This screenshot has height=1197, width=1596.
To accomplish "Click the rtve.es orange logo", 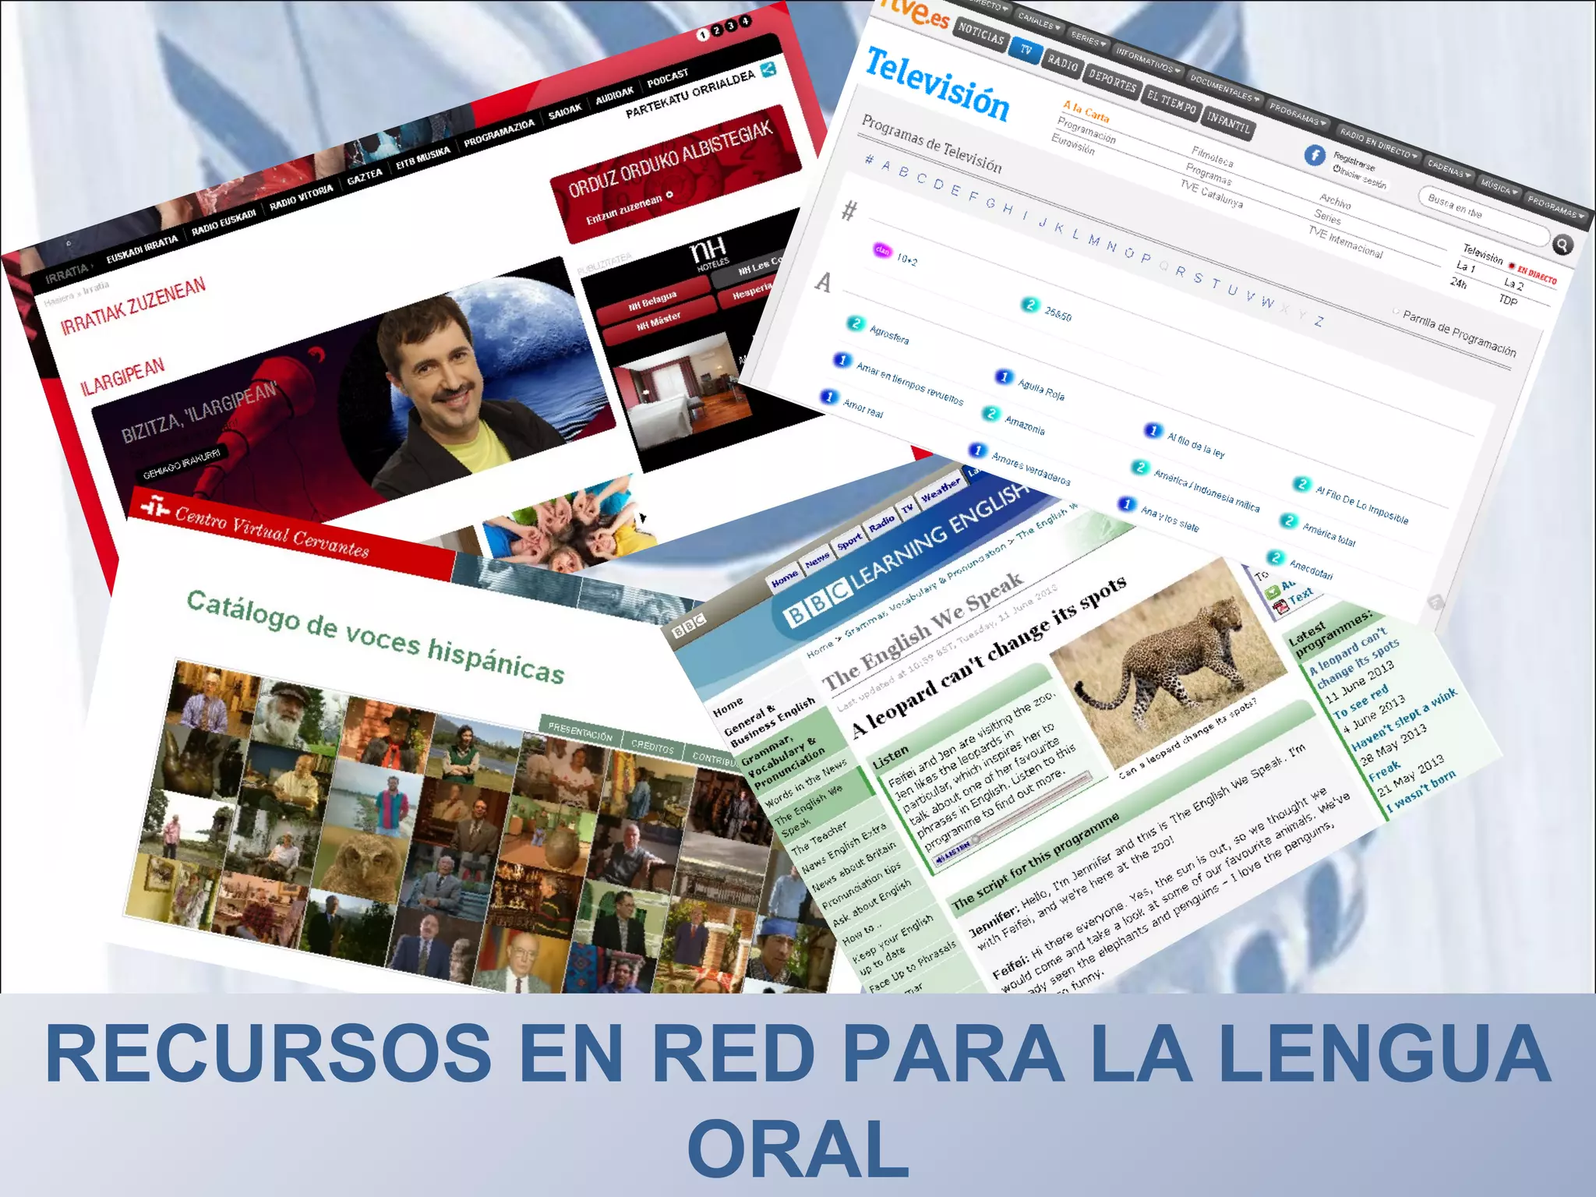I will coord(913,13).
